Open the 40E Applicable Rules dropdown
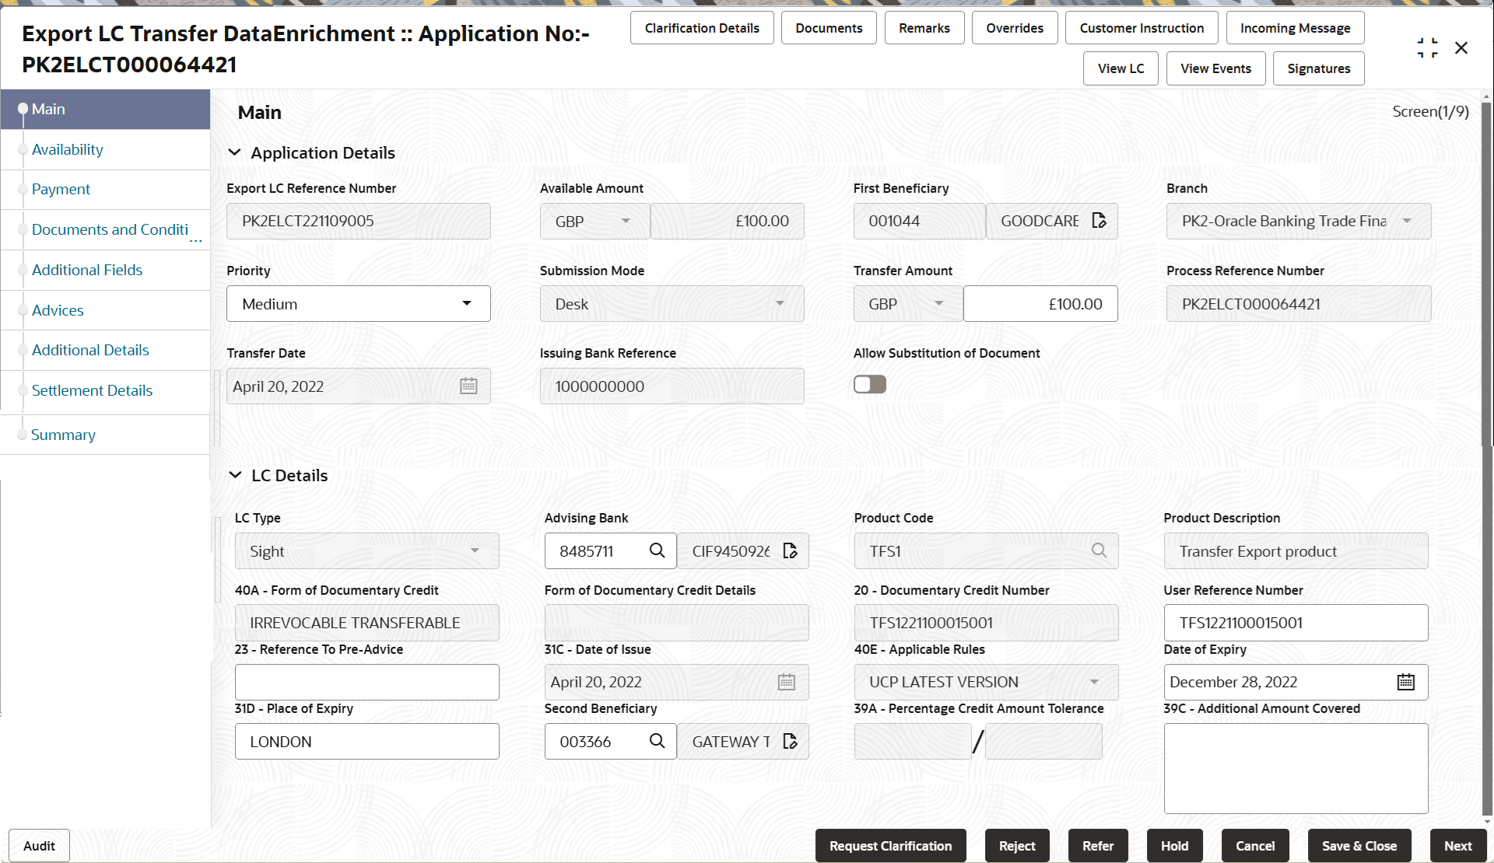Screen dimensions: 1494x863 (1094, 682)
